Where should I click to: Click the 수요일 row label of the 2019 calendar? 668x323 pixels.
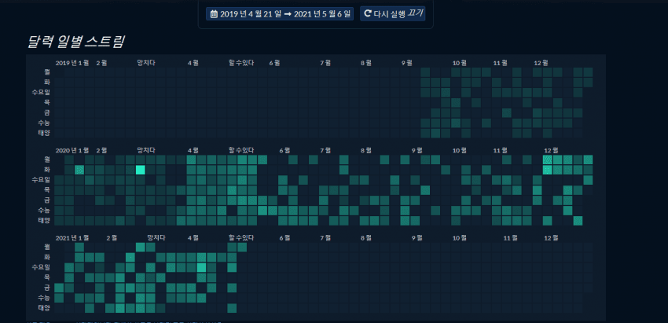41,93
